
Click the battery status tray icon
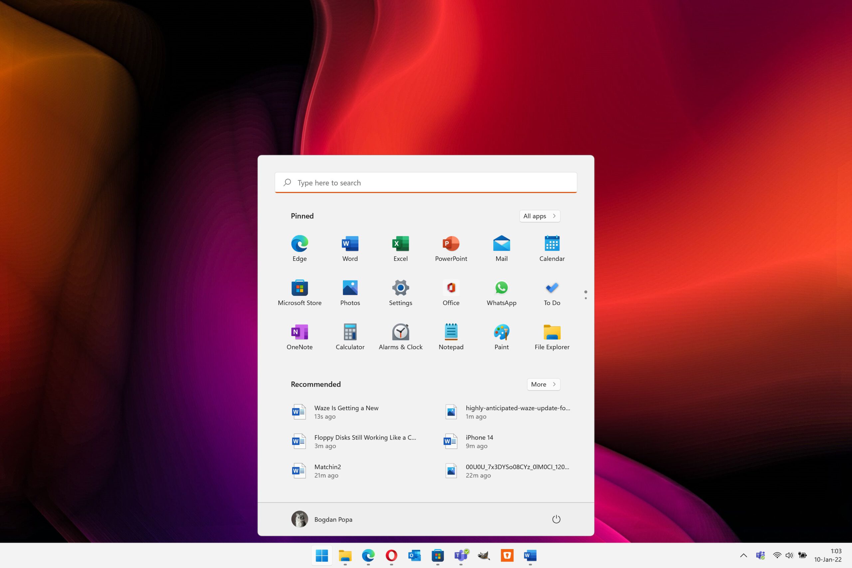pos(802,555)
